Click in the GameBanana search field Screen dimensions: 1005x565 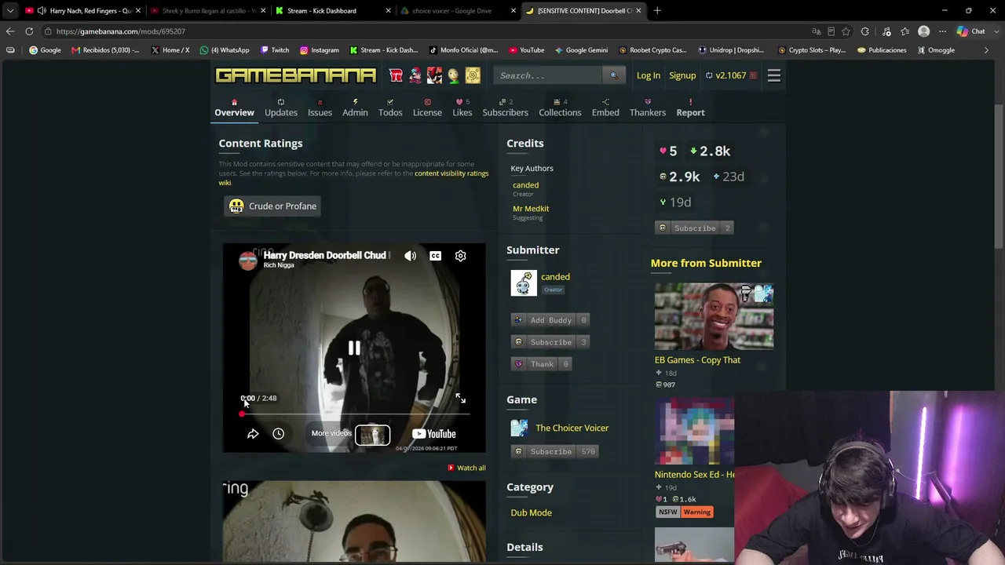click(x=550, y=75)
